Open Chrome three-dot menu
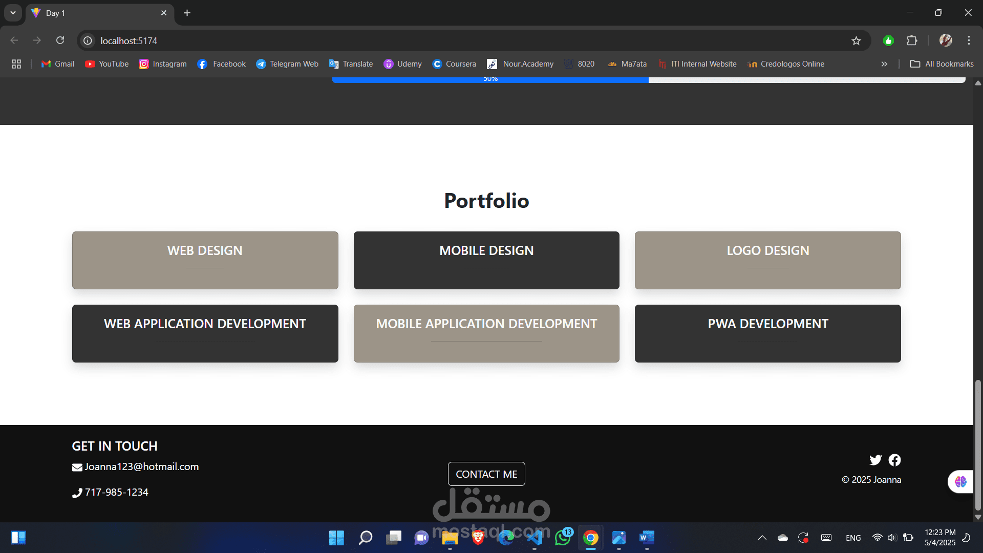This screenshot has height=553, width=983. coord(969,40)
